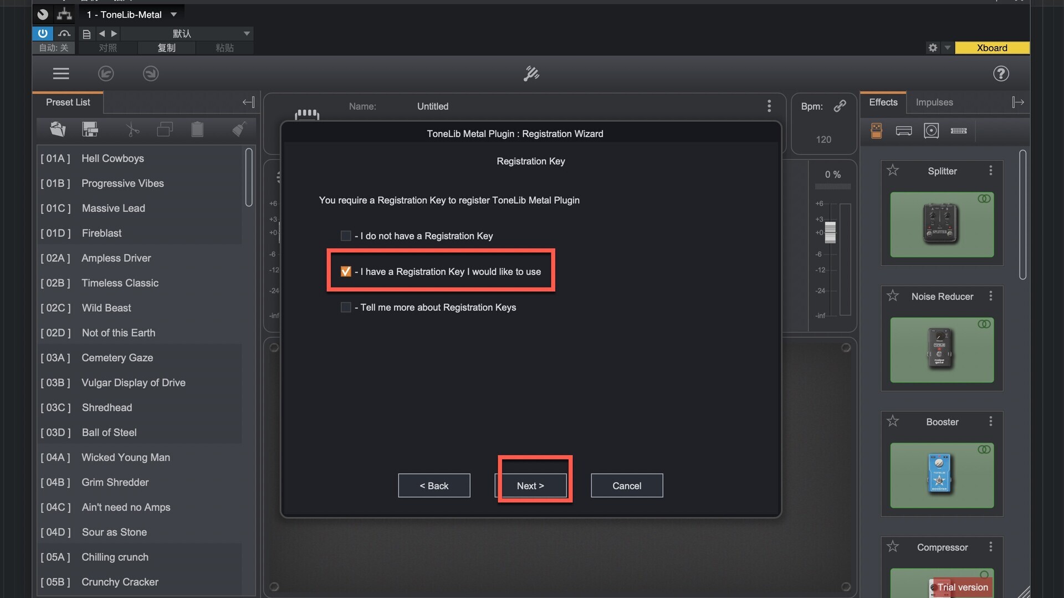Select the amplifier category icon
Image resolution: width=1064 pixels, height=598 pixels.
pyautogui.click(x=904, y=131)
